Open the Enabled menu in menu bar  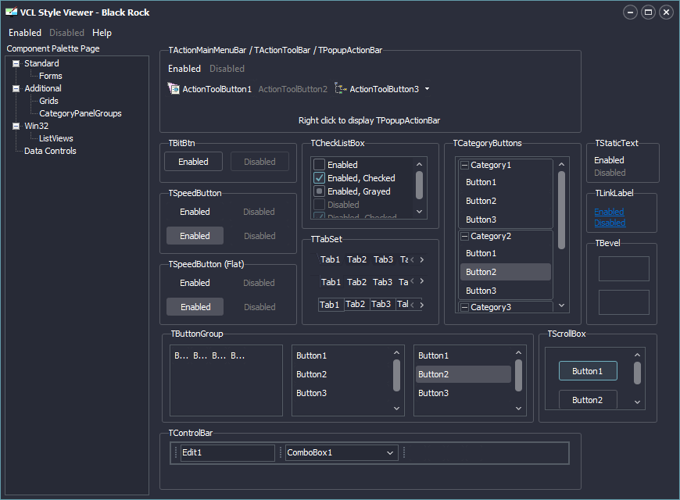click(25, 33)
